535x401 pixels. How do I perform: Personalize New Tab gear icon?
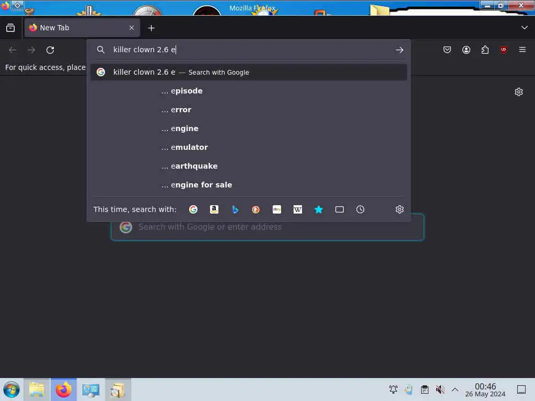tap(519, 92)
